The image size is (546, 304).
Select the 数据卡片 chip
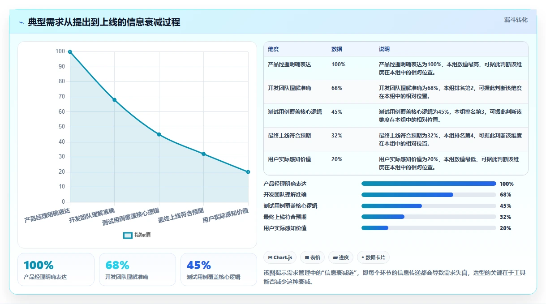[373, 257]
